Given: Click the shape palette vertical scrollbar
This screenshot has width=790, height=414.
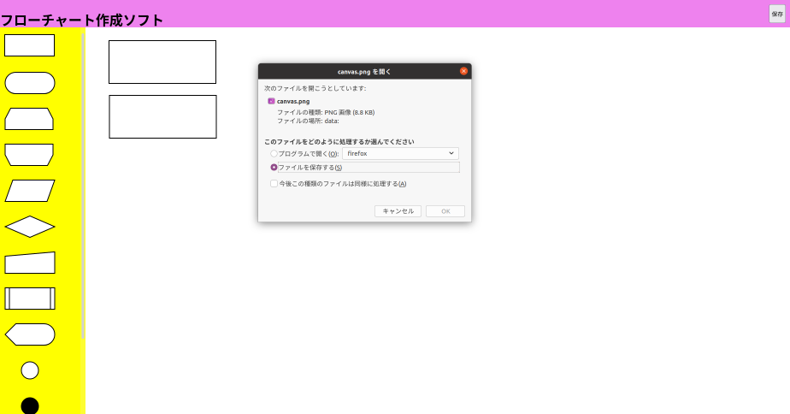Looking at the screenshot, I should [x=83, y=186].
